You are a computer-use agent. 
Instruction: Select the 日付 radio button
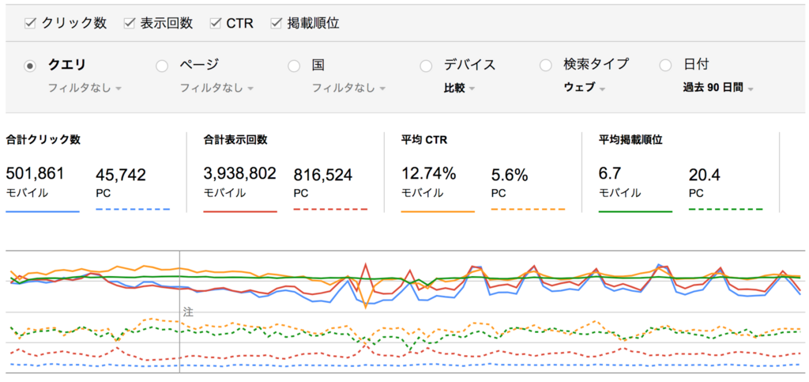666,66
